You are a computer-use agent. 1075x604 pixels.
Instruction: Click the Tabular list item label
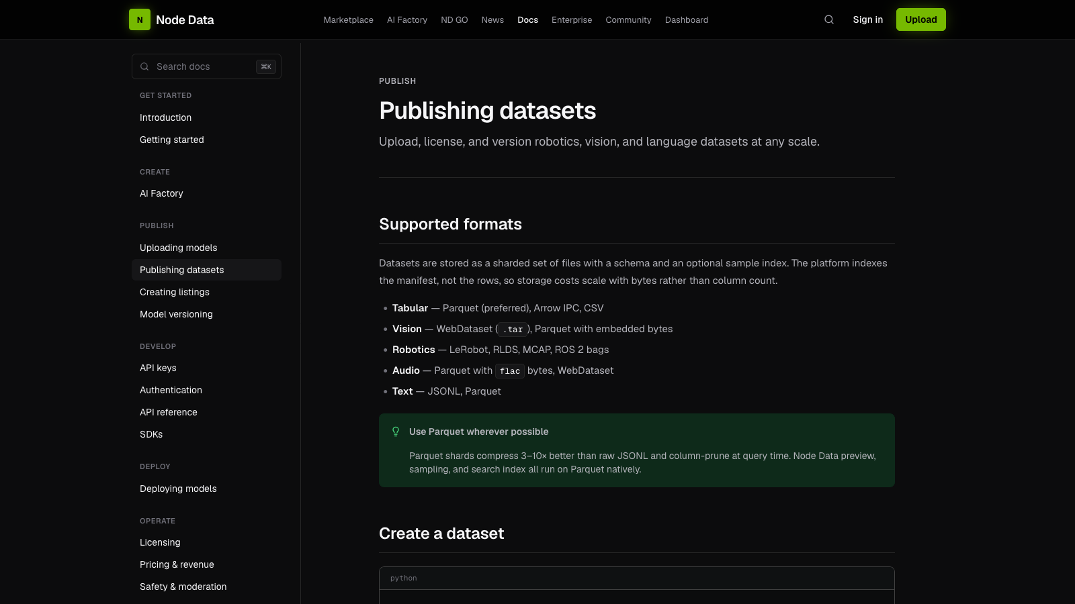point(410,308)
